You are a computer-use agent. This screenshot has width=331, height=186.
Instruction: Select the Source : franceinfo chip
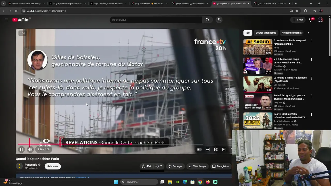[x=266, y=33]
